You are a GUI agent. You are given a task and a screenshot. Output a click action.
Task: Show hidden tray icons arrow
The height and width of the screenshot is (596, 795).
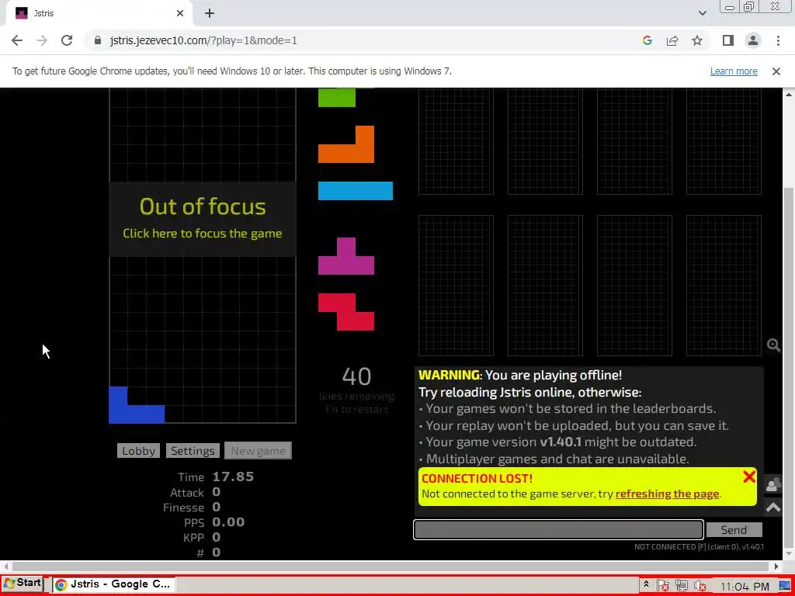point(646,584)
